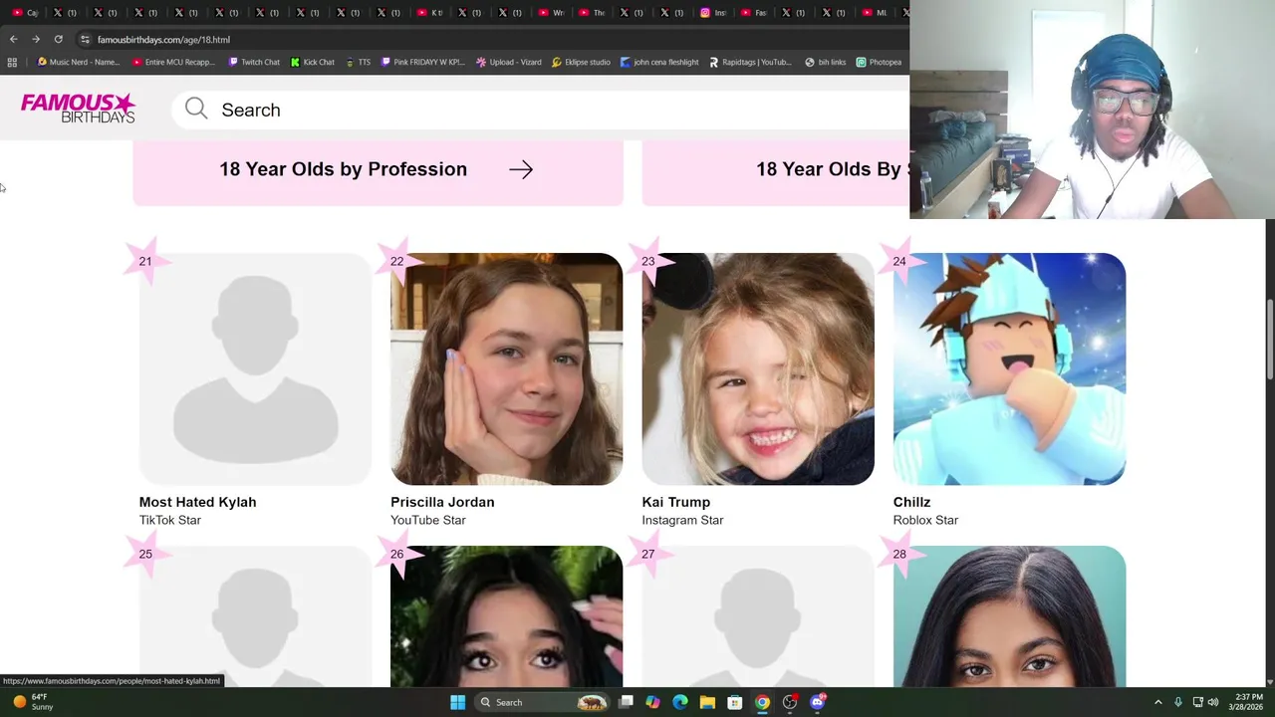The width and height of the screenshot is (1275, 717).
Task: Open the Apps grid icon in bookmarks bar
Action: point(12,62)
